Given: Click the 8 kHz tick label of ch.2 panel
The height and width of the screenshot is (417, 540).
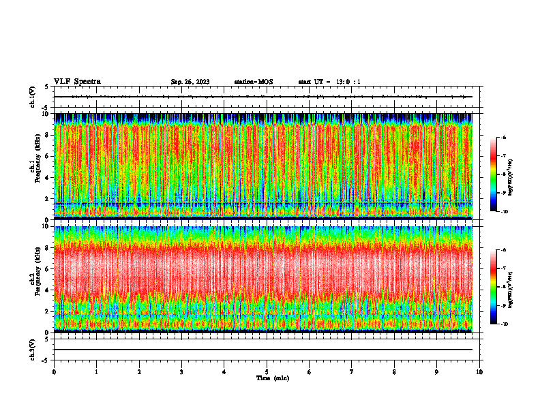Looking at the screenshot, I should coord(47,248).
